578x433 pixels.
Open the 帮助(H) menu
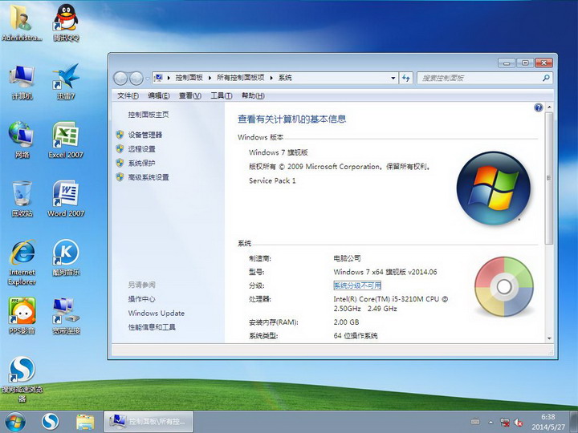[x=253, y=95]
